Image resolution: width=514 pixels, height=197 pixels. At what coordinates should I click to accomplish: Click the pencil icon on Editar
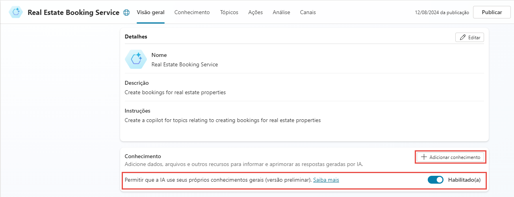(462, 38)
